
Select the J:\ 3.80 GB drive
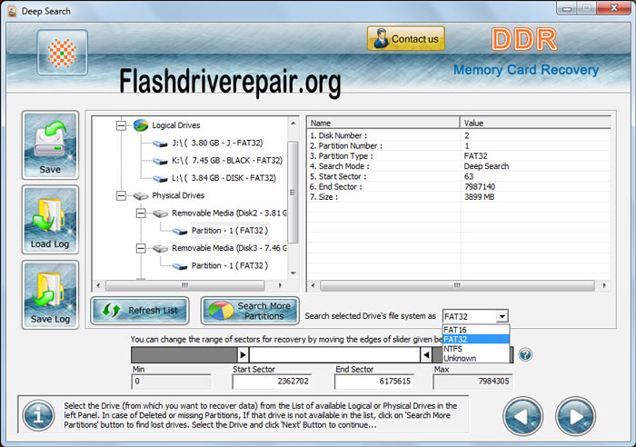(217, 143)
